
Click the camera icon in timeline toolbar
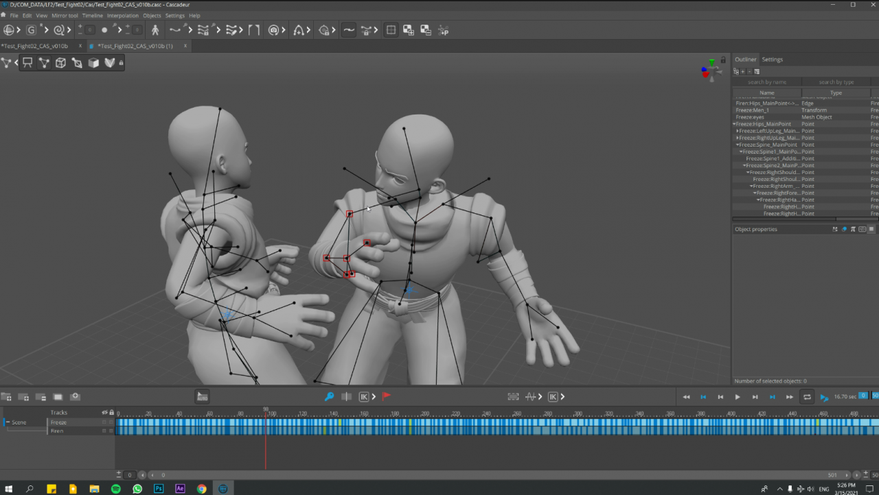[75, 396]
